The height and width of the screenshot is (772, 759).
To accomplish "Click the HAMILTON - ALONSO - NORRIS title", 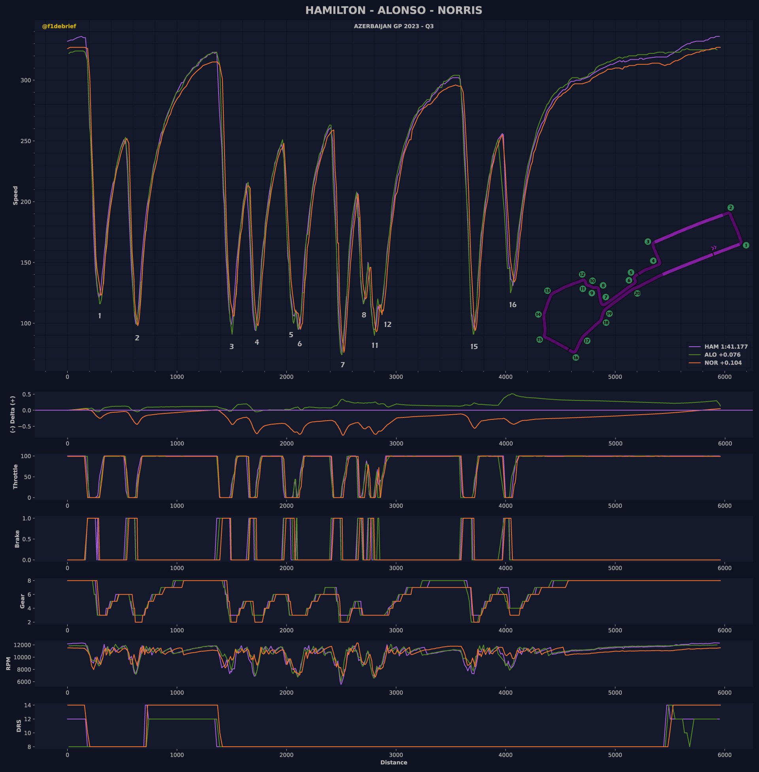I will click(x=393, y=10).
